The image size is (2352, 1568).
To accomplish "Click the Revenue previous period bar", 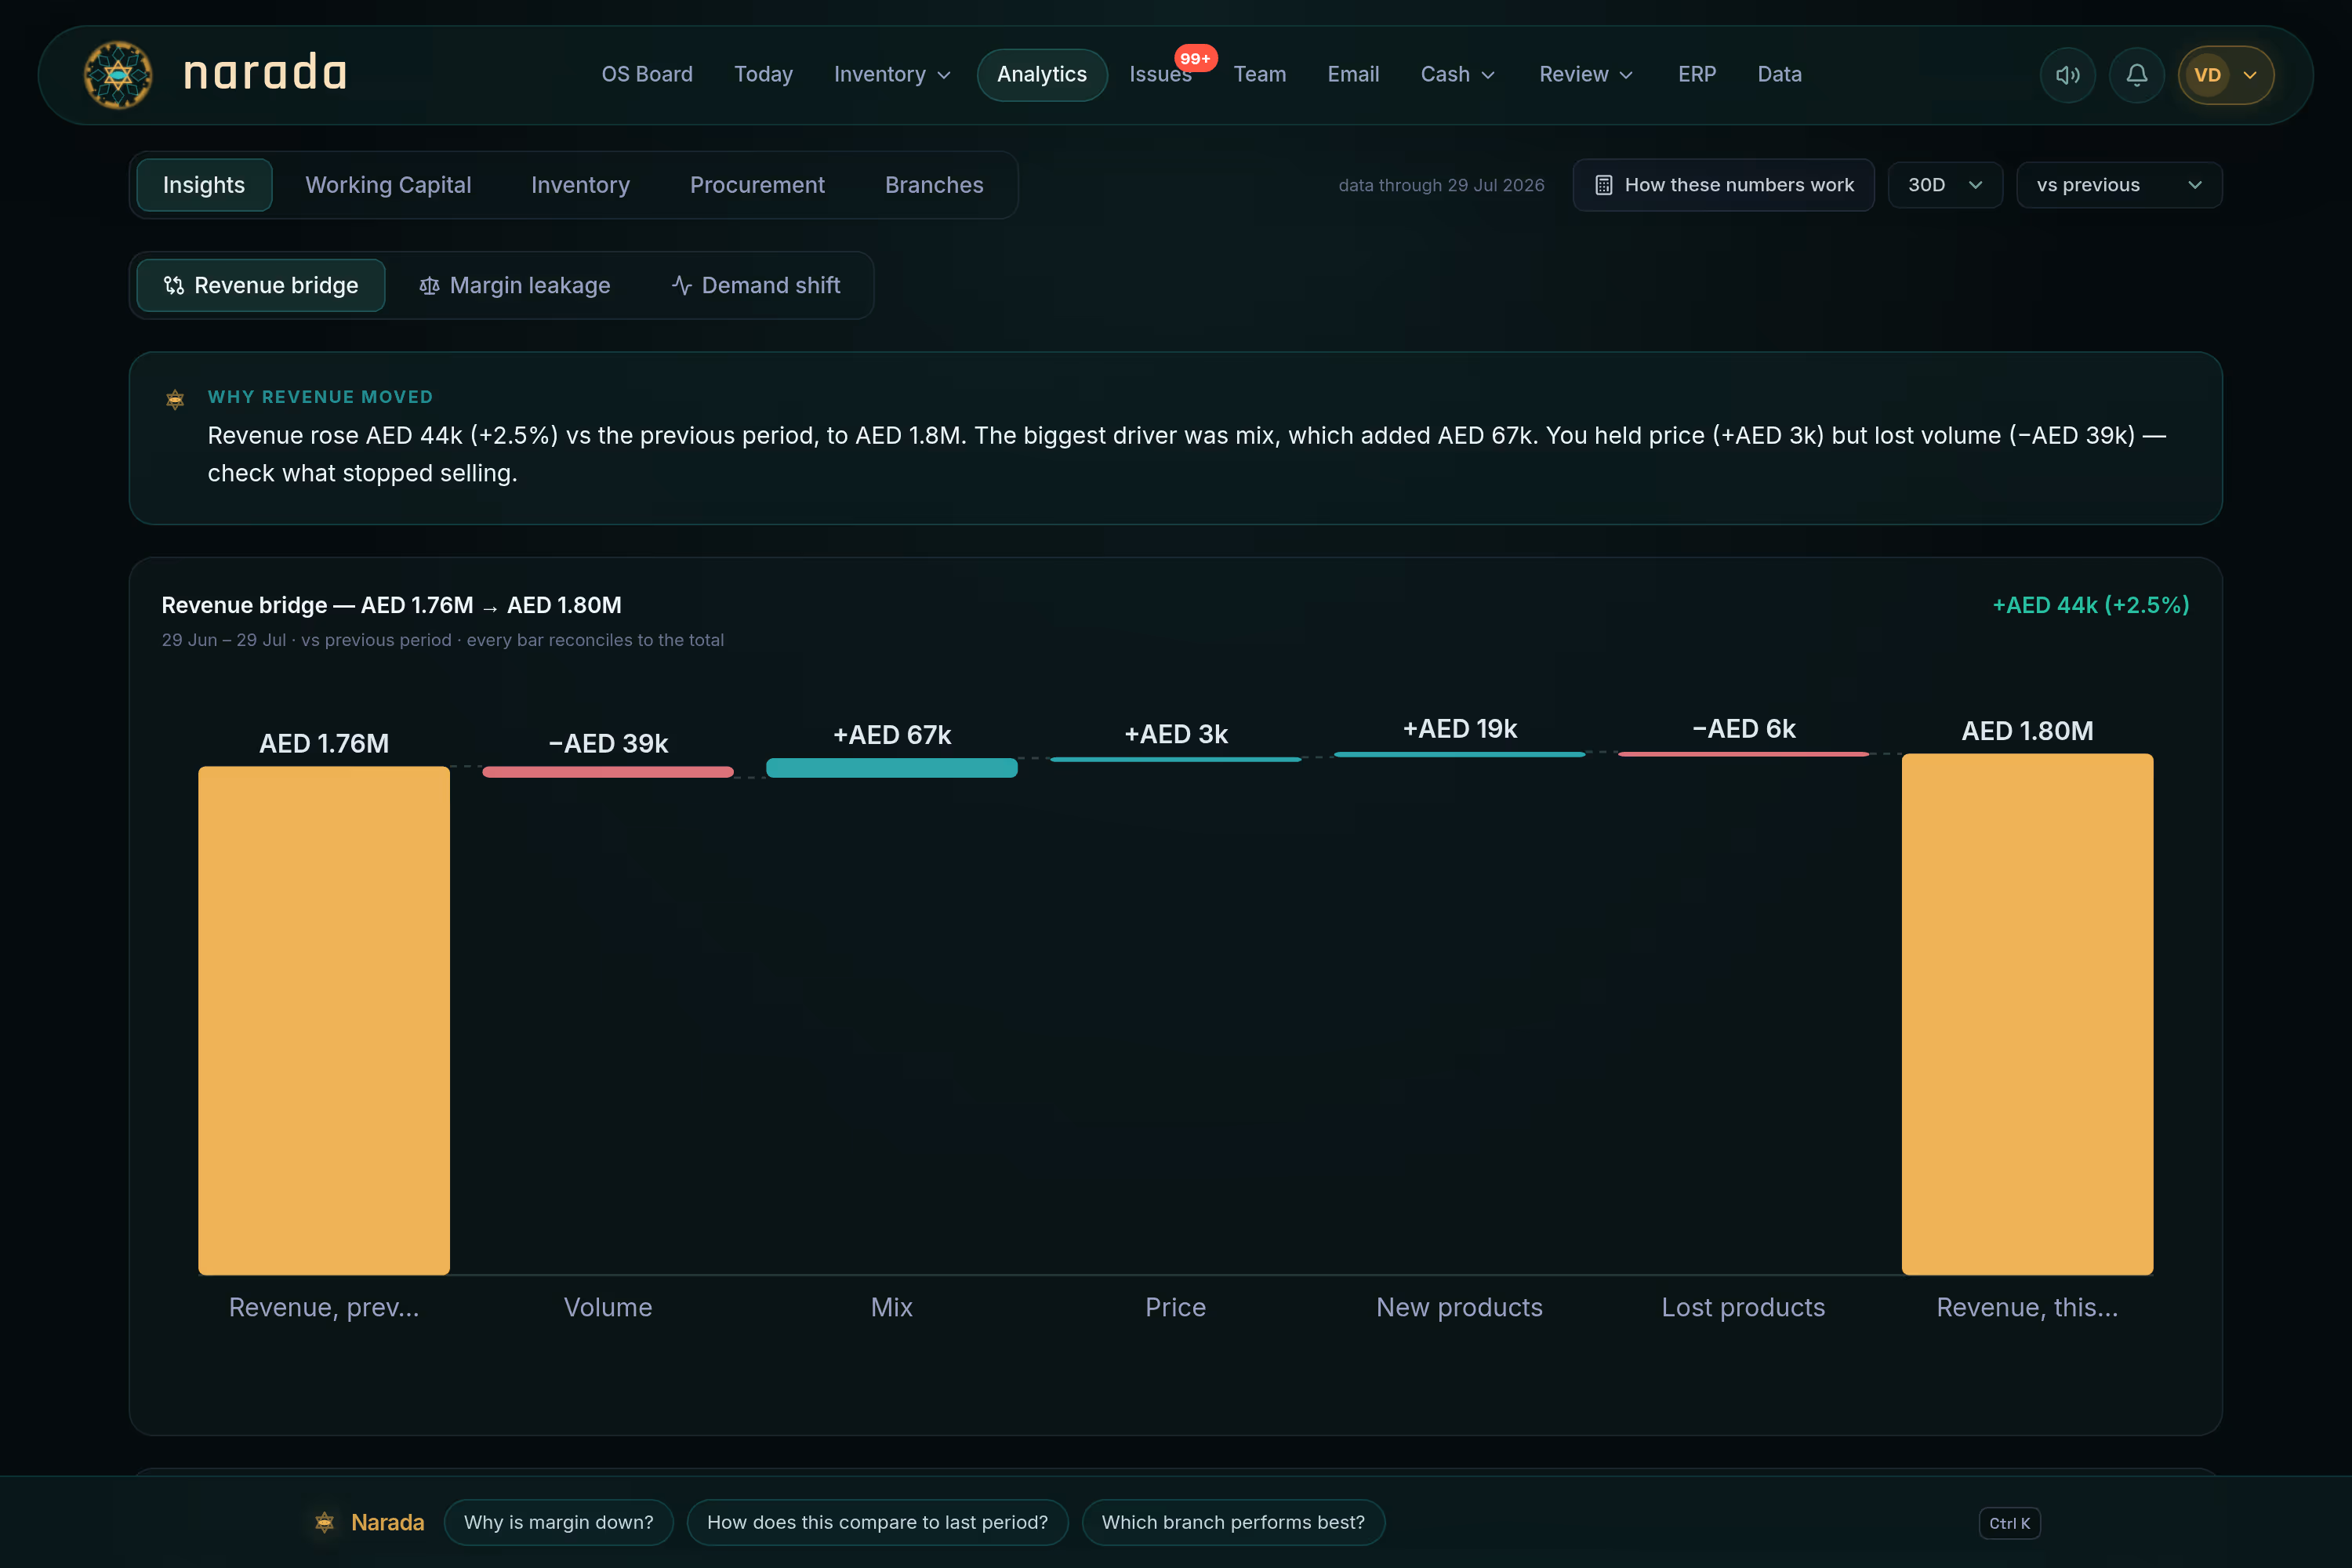I will [x=324, y=1020].
